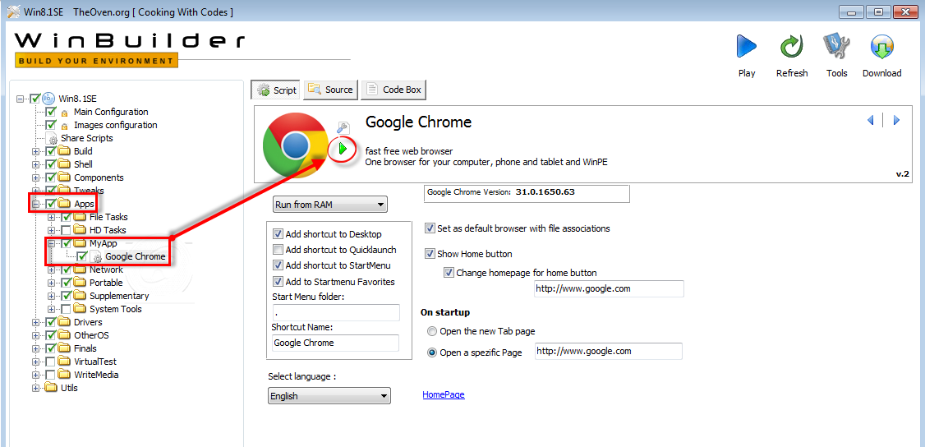925x447 pixels.
Task: Click the Utils folder icon
Action: (51, 388)
